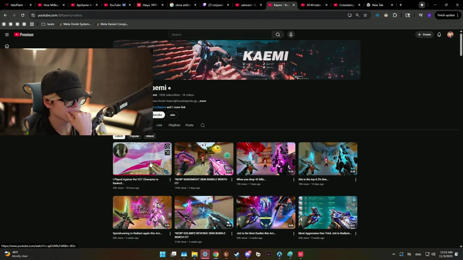Viewport: 463px width, 260px height.
Task: Reload the page with the browser refresh icon
Action: tap(22, 15)
